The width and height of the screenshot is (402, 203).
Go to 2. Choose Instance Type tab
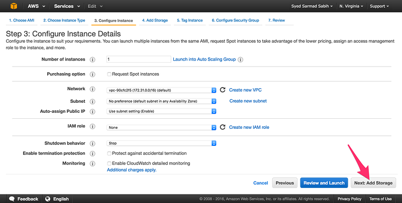(64, 21)
